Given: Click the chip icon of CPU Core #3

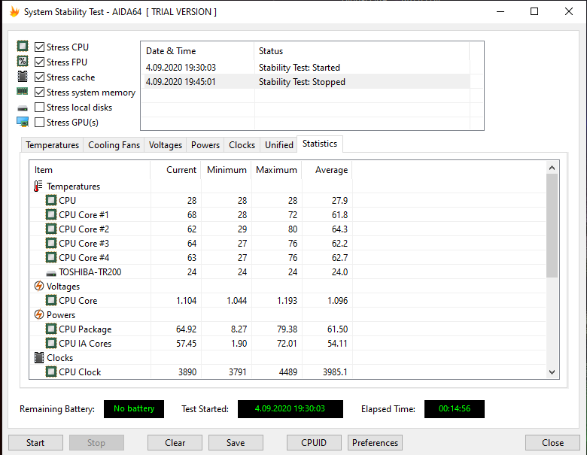Looking at the screenshot, I should (x=51, y=243).
